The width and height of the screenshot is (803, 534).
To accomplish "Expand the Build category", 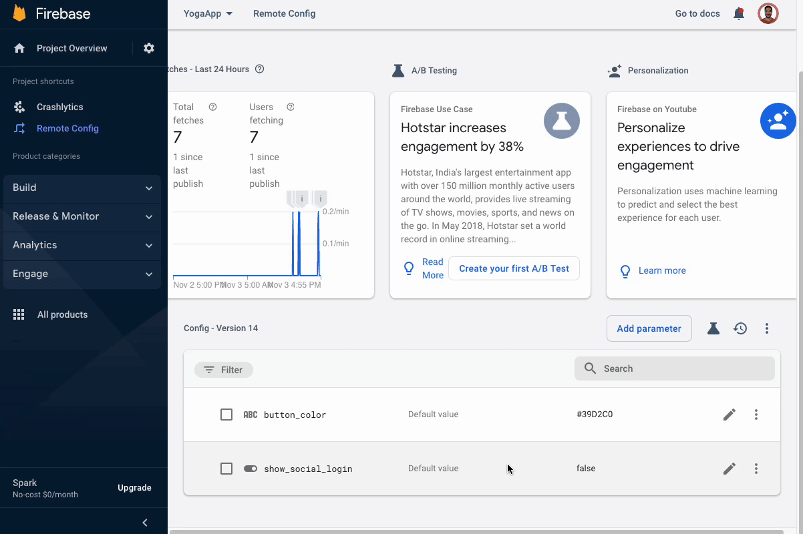I will coord(82,188).
